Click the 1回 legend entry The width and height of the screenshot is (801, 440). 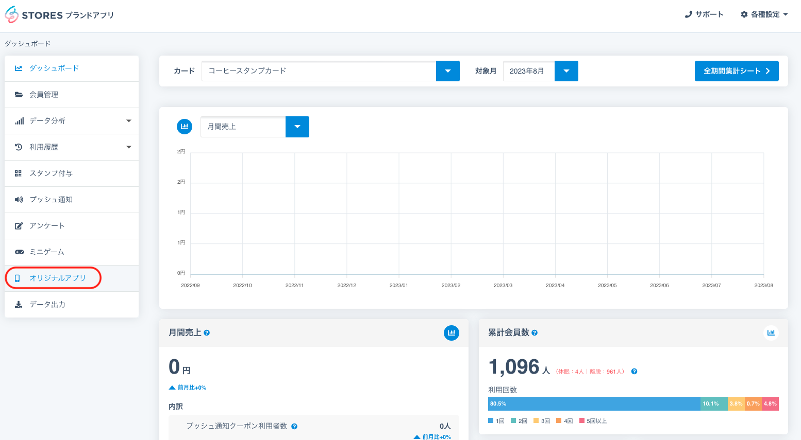point(496,421)
